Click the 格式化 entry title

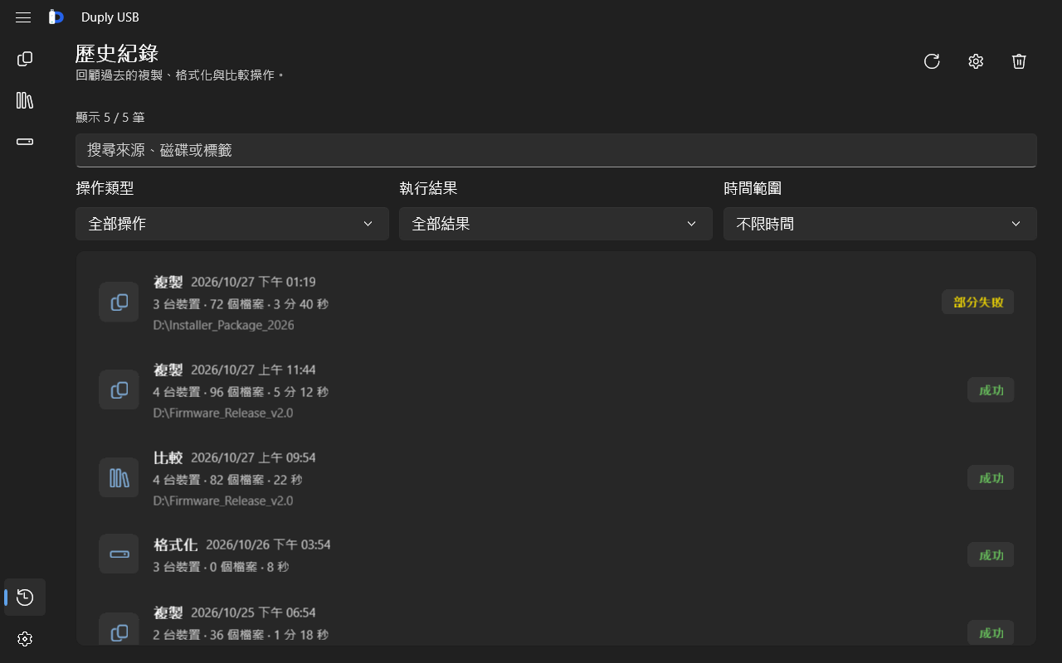tap(175, 544)
